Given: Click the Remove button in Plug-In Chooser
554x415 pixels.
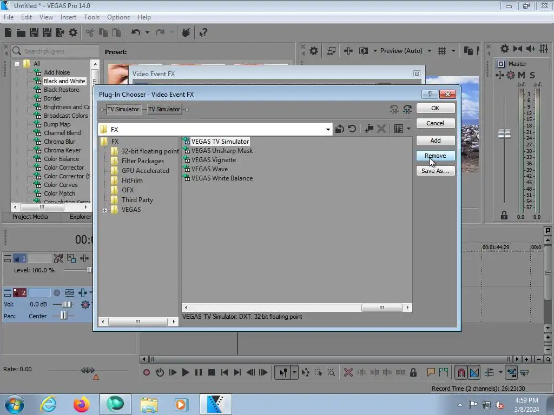Looking at the screenshot, I should tap(436, 156).
